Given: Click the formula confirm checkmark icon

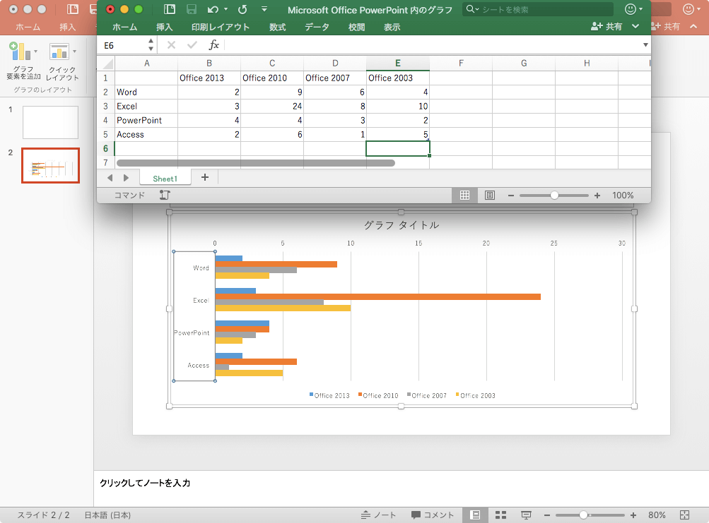Looking at the screenshot, I should tap(192, 44).
